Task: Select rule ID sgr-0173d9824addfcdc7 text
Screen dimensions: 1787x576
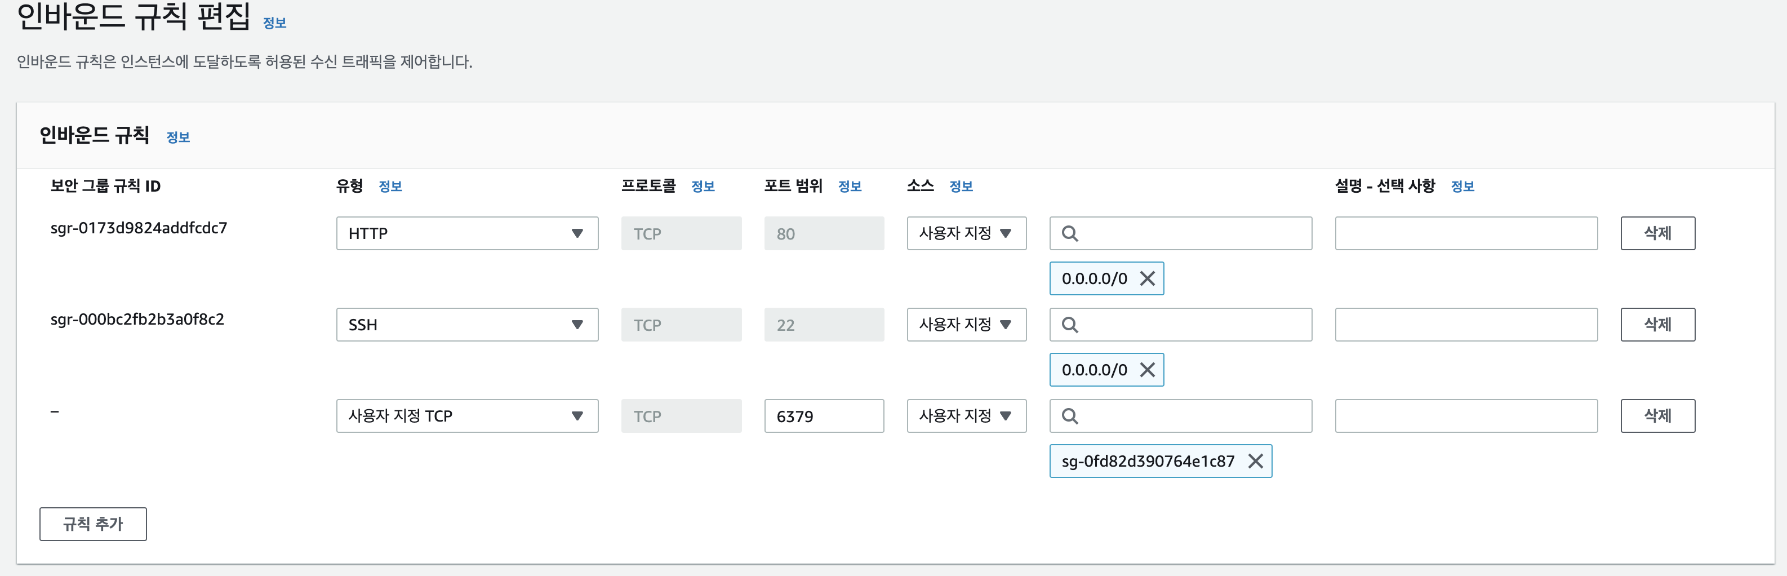Action: click(139, 228)
